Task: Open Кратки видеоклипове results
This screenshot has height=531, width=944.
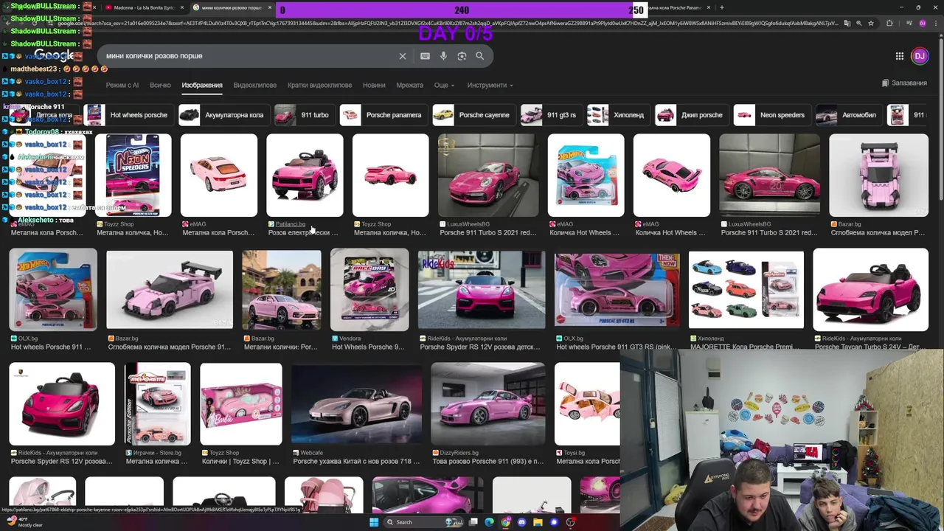Action: click(319, 85)
